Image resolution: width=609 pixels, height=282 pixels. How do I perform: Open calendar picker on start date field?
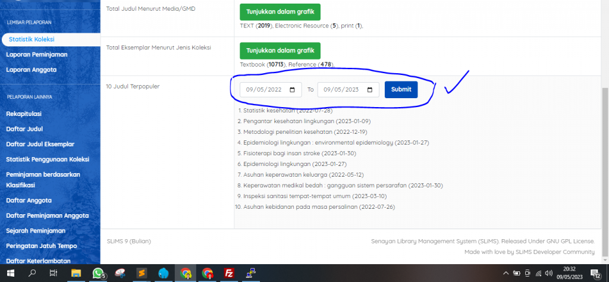292,90
